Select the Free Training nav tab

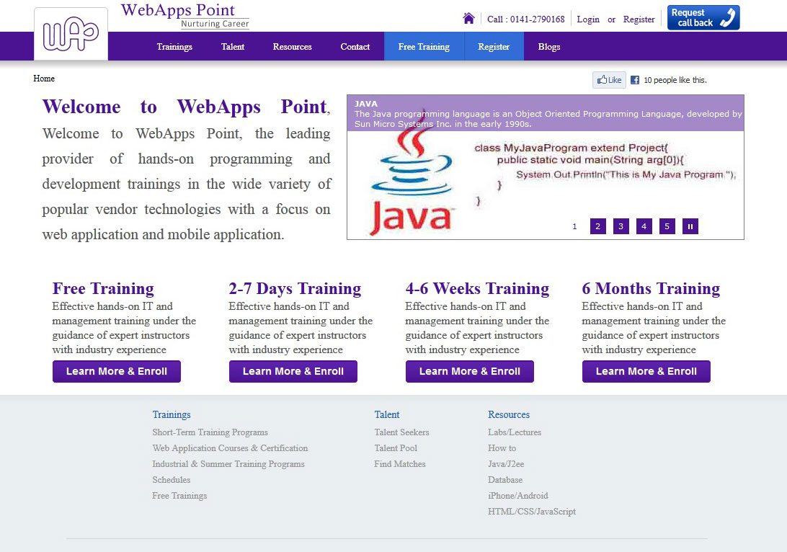(x=424, y=47)
